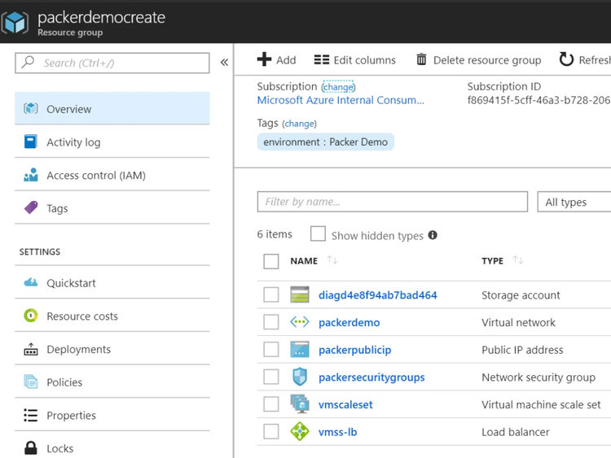Image resolution: width=611 pixels, height=458 pixels.
Task: Open the All types dropdown
Action: [574, 202]
